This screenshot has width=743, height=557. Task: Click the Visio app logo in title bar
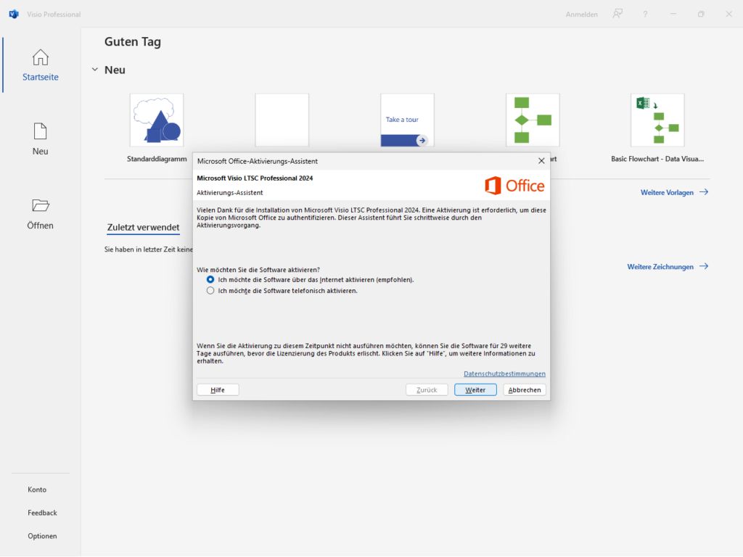click(x=14, y=14)
